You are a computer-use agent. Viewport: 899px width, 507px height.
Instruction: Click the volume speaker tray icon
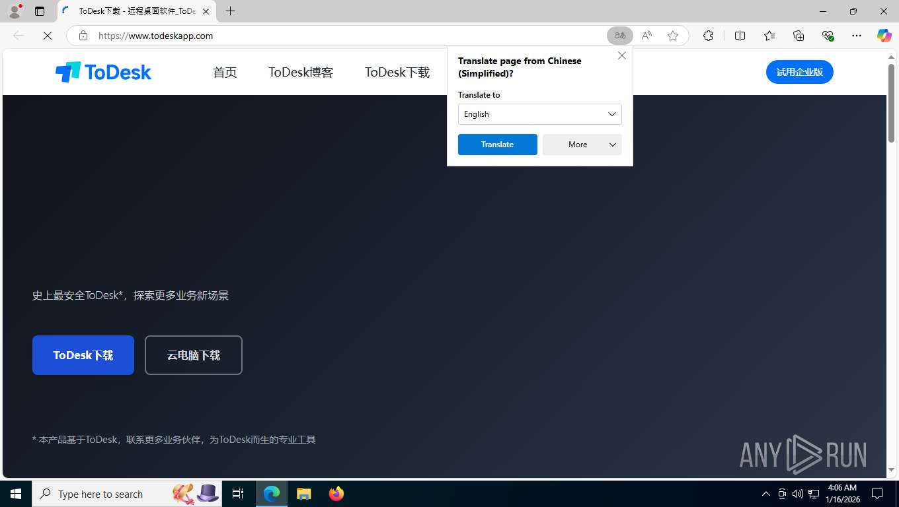point(797,494)
